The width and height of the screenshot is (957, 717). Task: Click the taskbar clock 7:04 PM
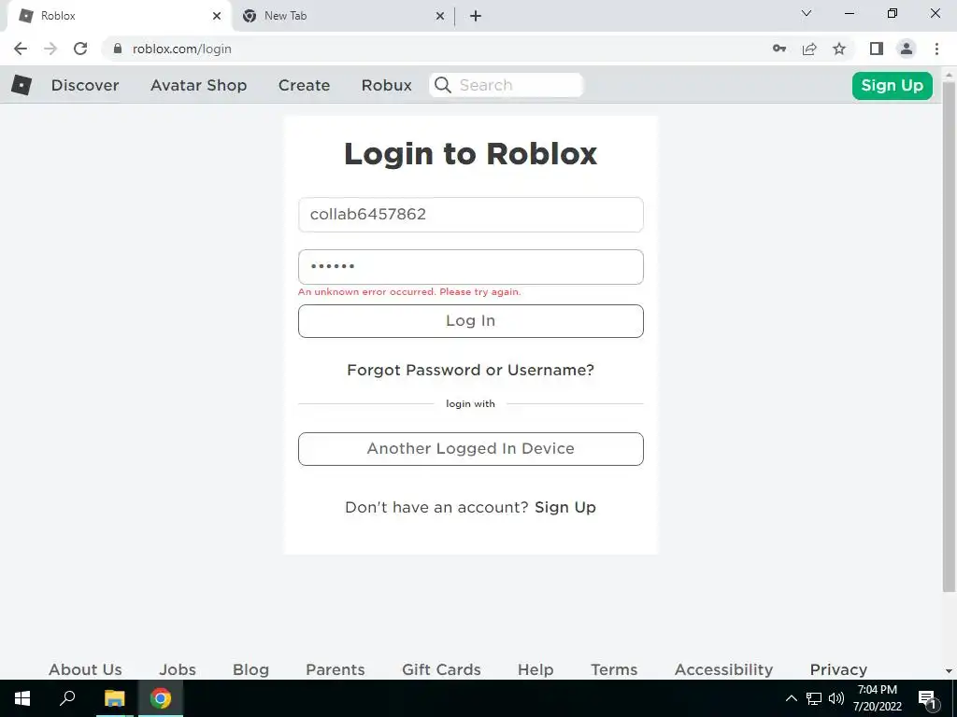click(877, 690)
